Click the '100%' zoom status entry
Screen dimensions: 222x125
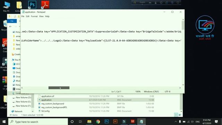pyautogui.click(x=138, y=92)
